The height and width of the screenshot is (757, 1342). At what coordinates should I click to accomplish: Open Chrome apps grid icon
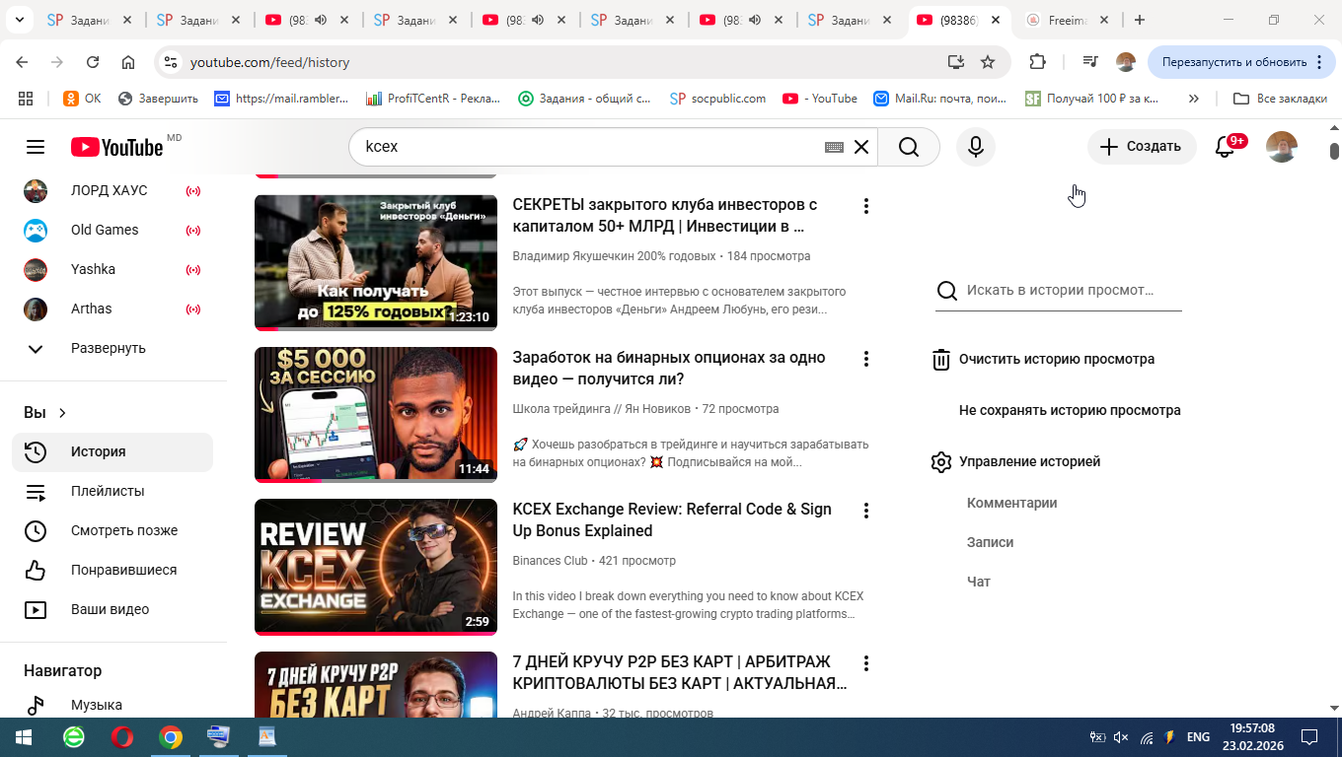[x=26, y=99]
